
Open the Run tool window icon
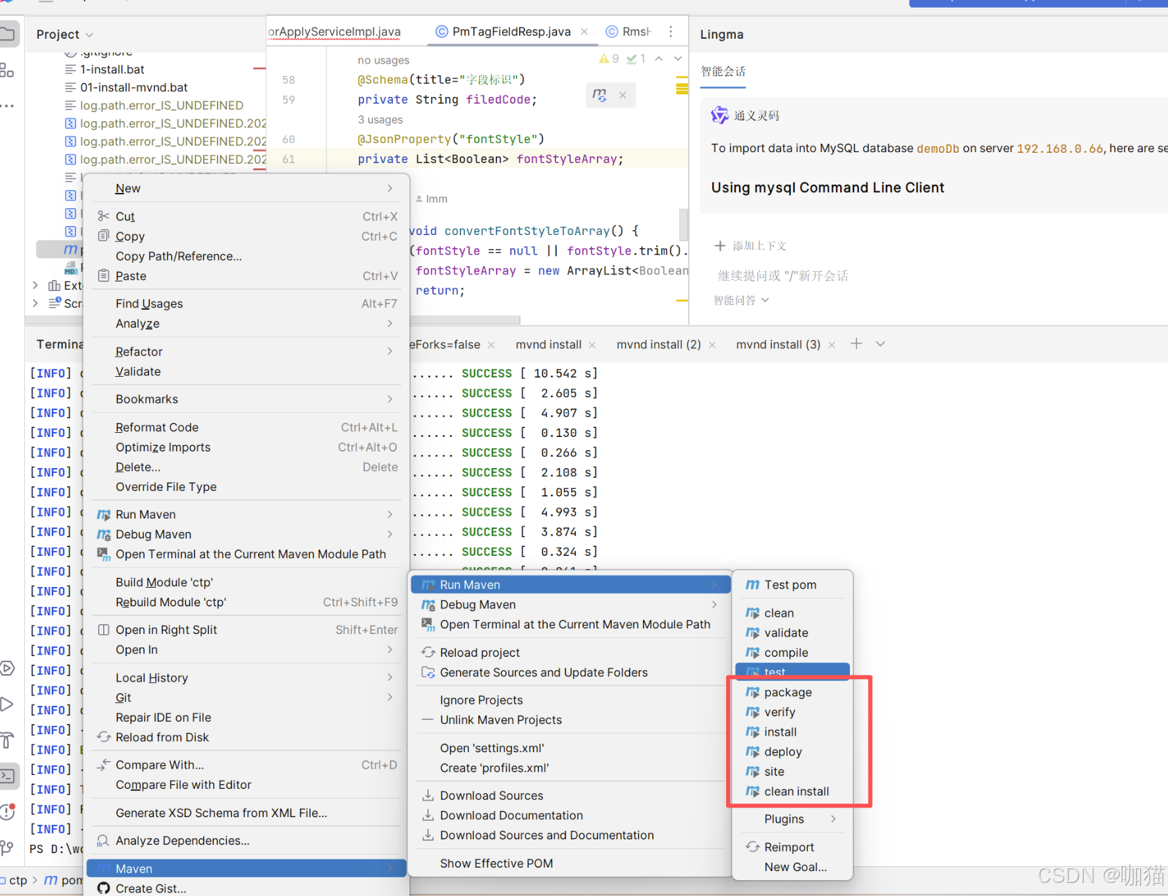pyautogui.click(x=7, y=704)
